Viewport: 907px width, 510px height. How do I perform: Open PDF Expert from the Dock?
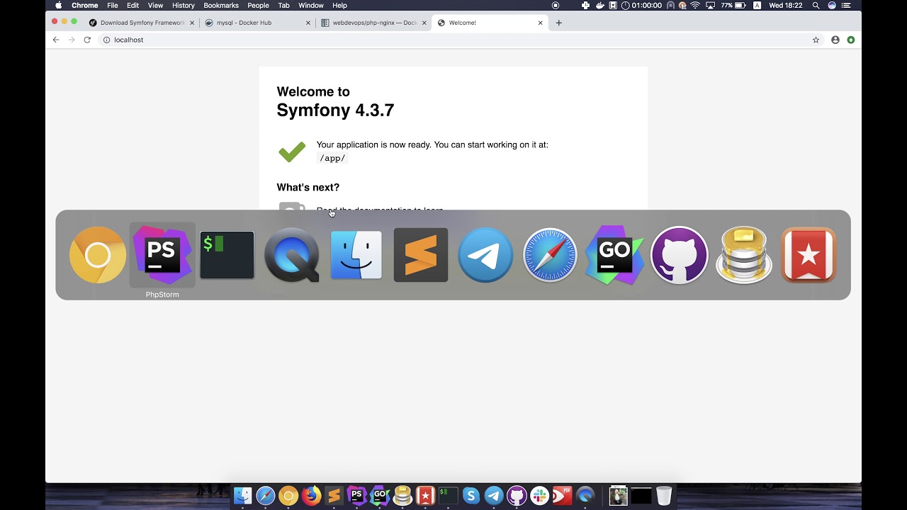[562, 496]
